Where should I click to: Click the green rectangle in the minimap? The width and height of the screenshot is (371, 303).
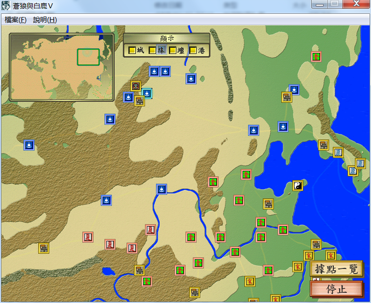(88, 57)
